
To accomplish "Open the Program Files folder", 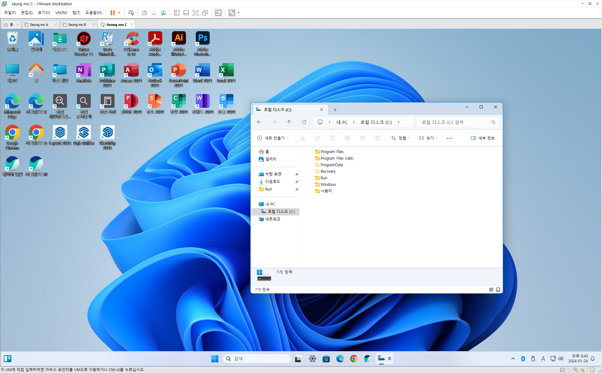I will pos(332,152).
